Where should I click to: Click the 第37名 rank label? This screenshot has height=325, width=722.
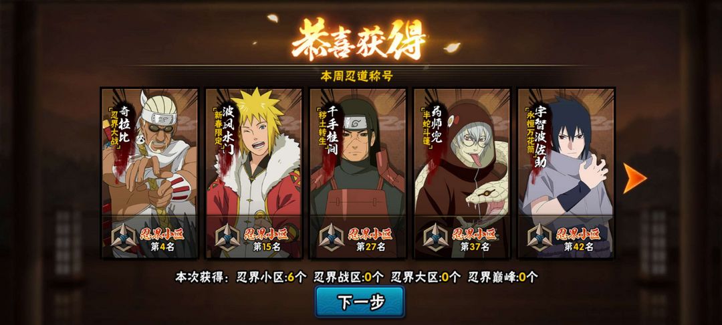[x=475, y=247]
